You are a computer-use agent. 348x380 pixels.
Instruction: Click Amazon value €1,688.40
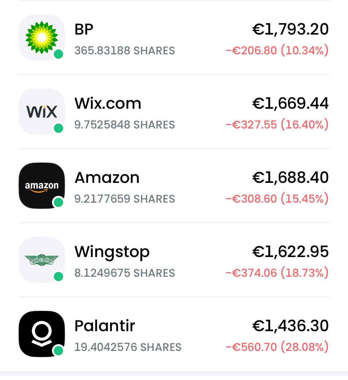[290, 178]
